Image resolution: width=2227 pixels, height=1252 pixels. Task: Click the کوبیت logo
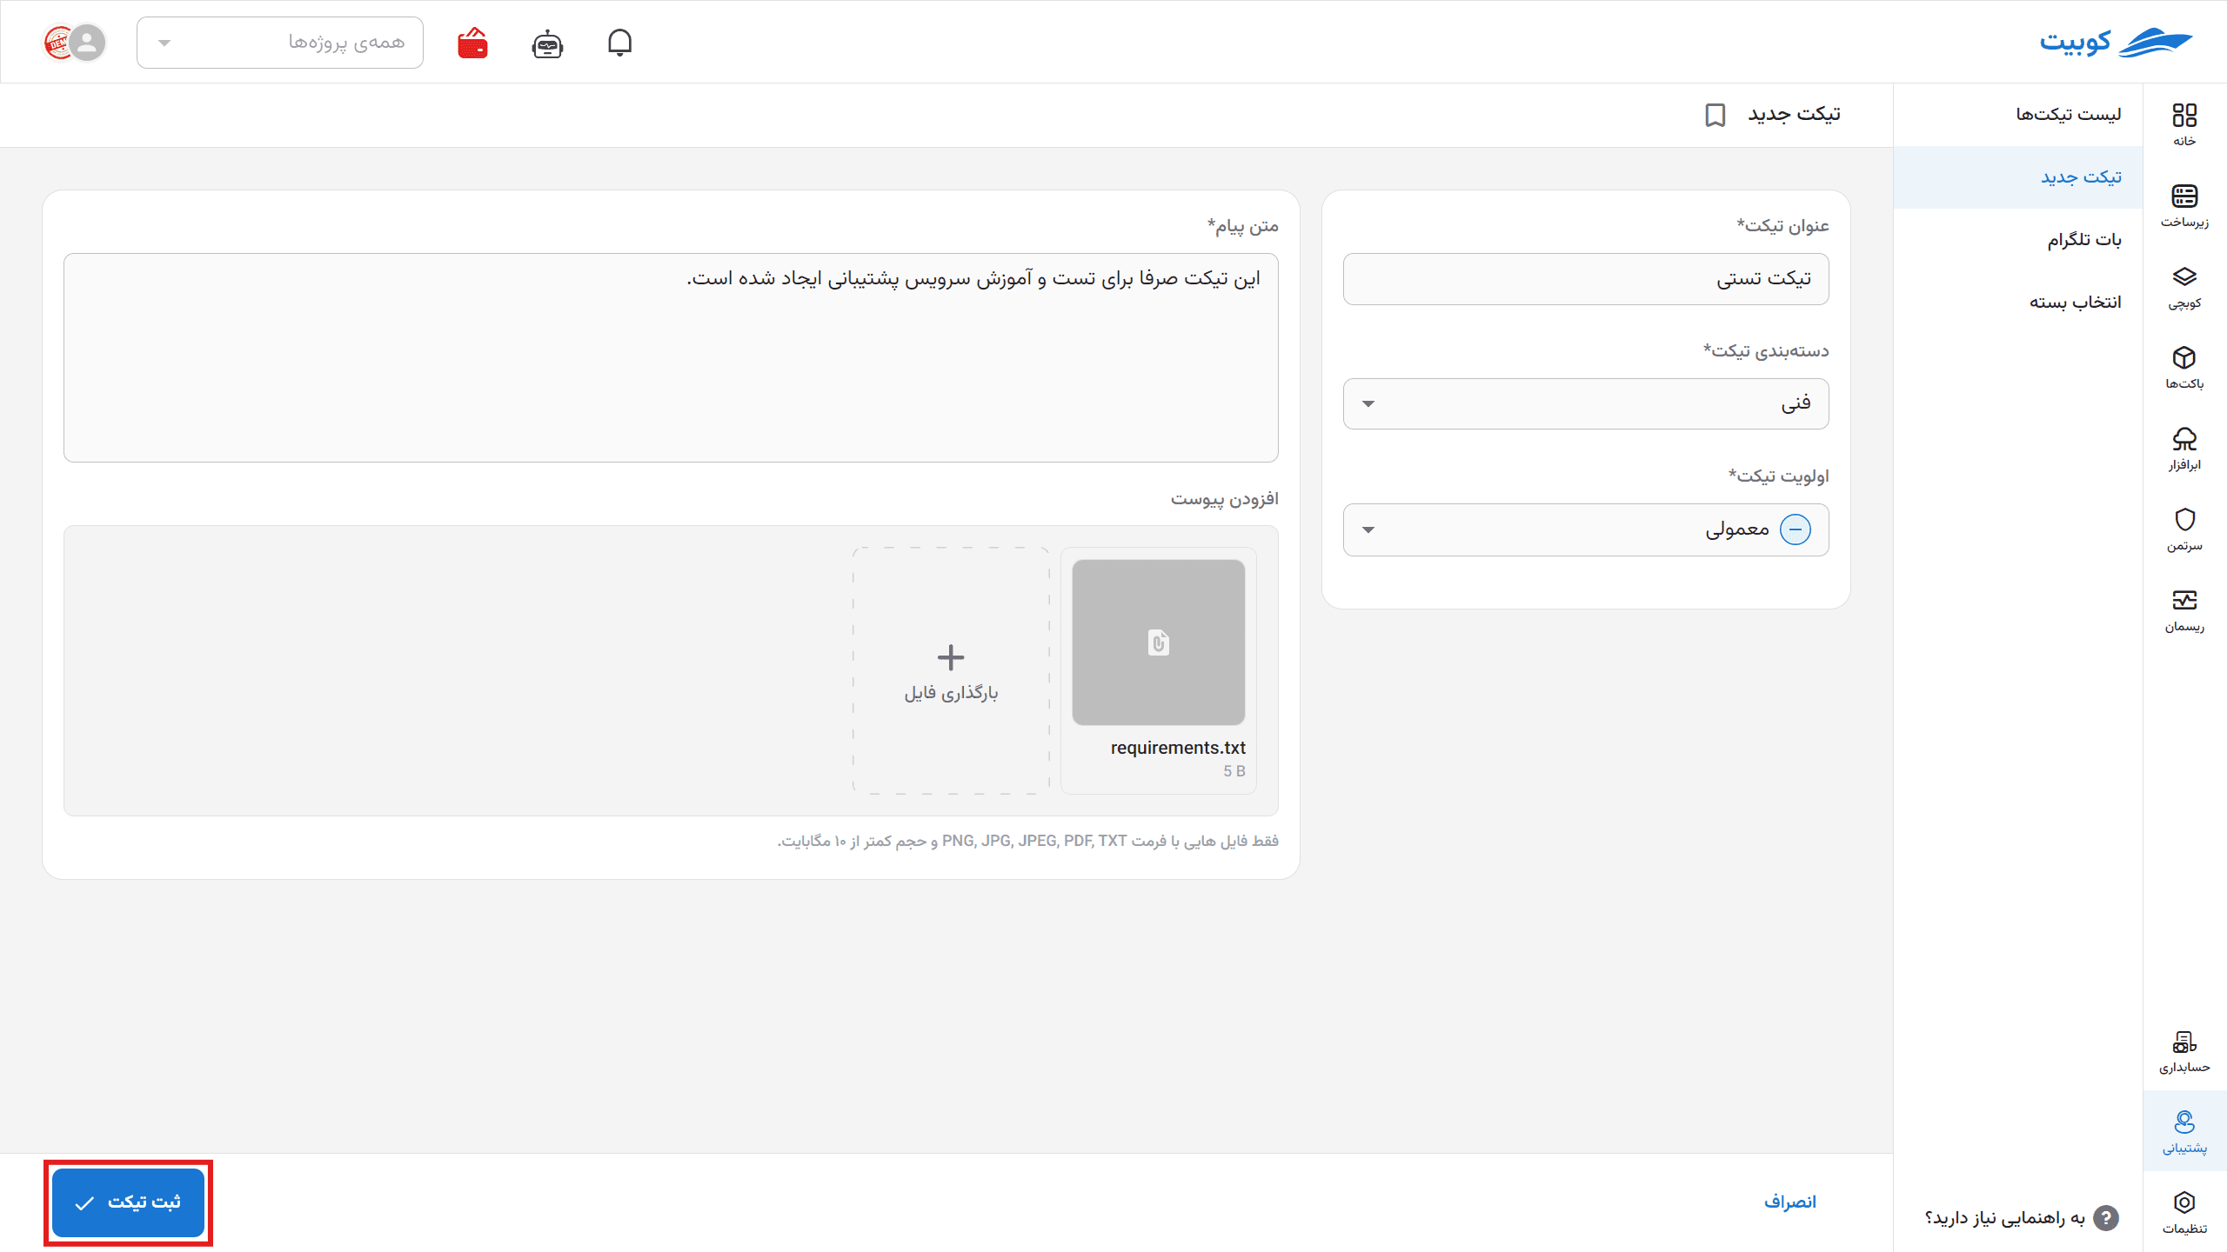pyautogui.click(x=2116, y=42)
